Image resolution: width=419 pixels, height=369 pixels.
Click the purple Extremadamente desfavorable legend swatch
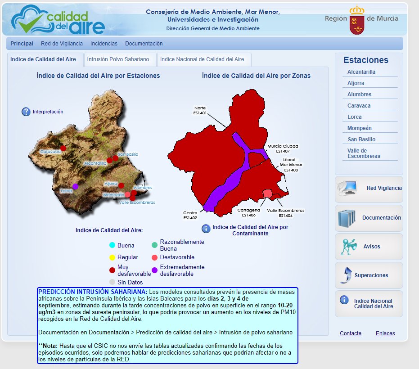[x=155, y=270]
